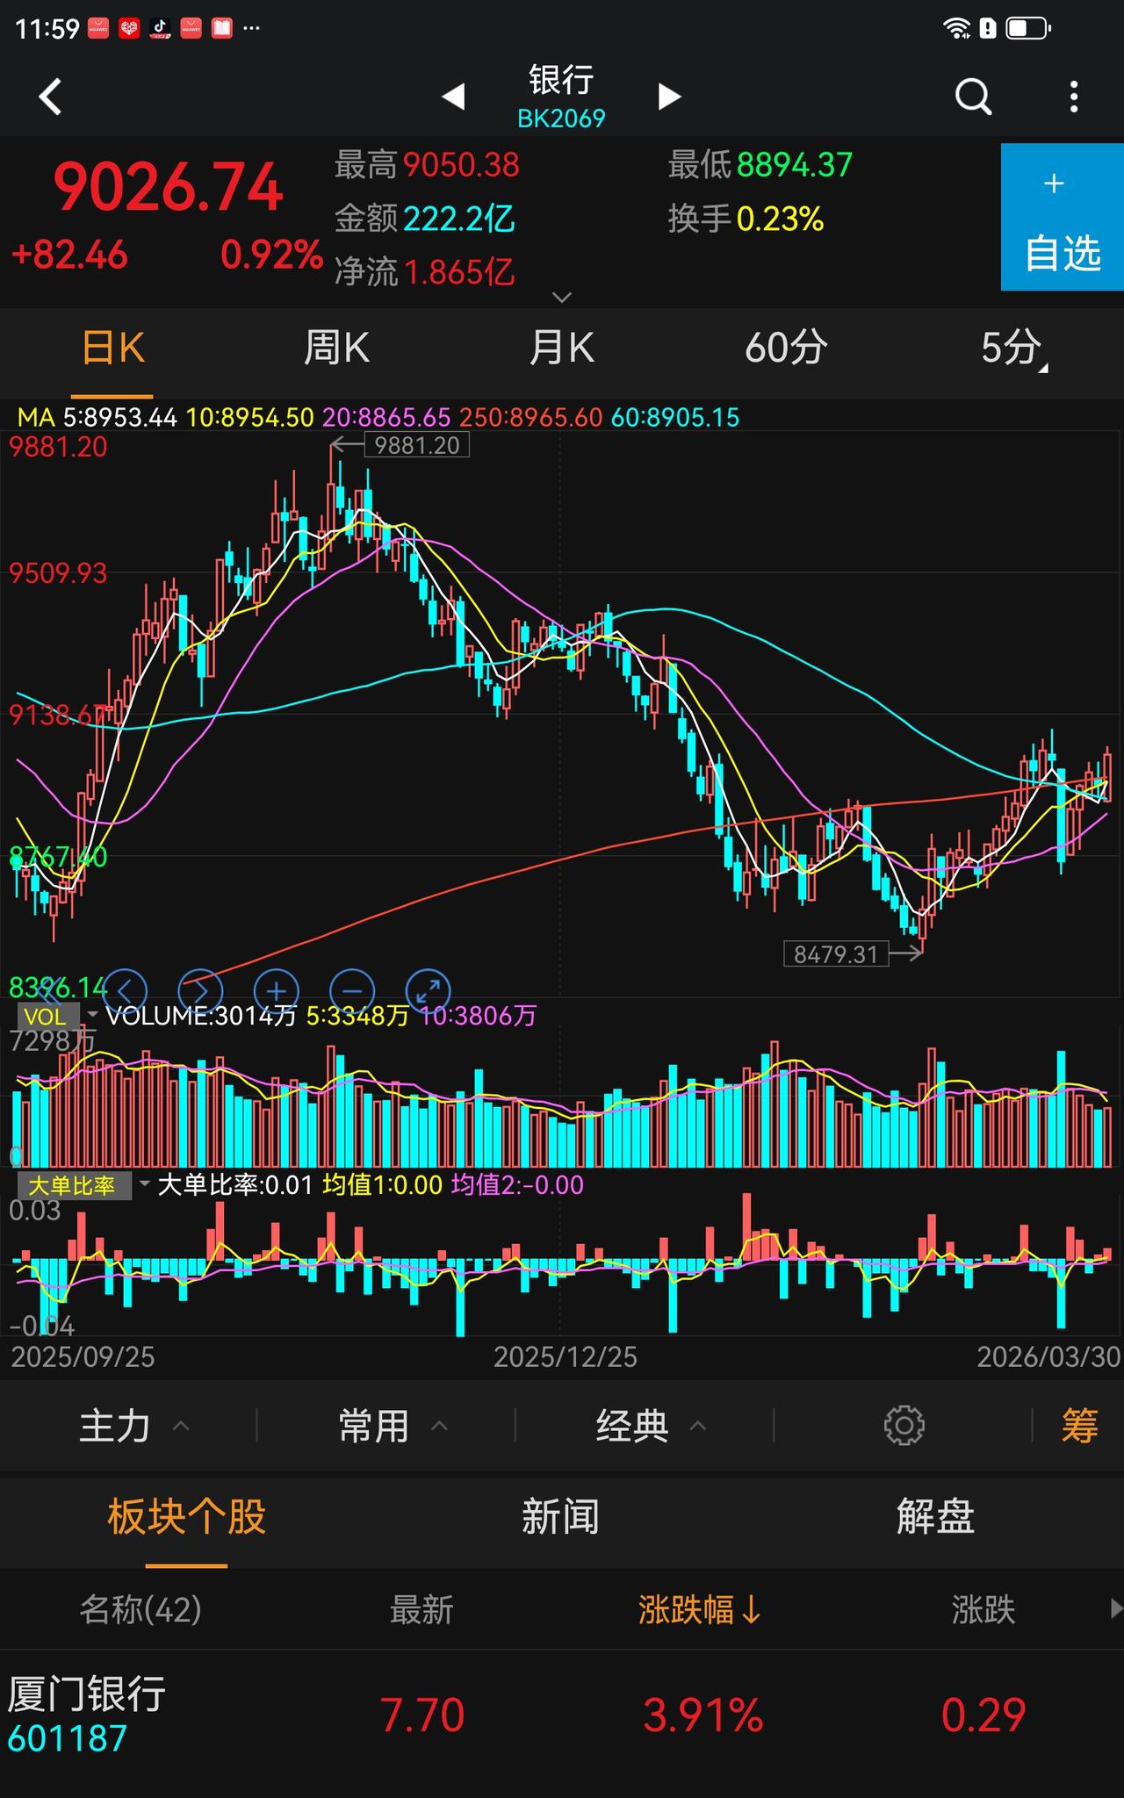
Task: Sort by 涨跌 column header
Action: (x=983, y=1610)
